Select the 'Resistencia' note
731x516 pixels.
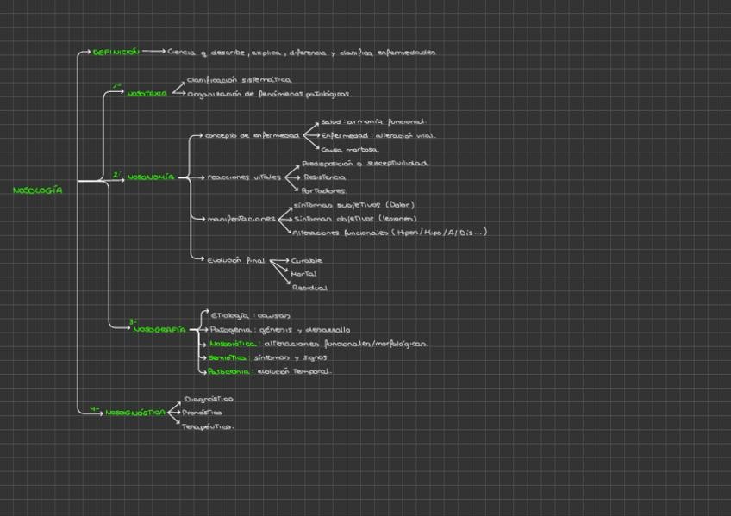click(324, 177)
